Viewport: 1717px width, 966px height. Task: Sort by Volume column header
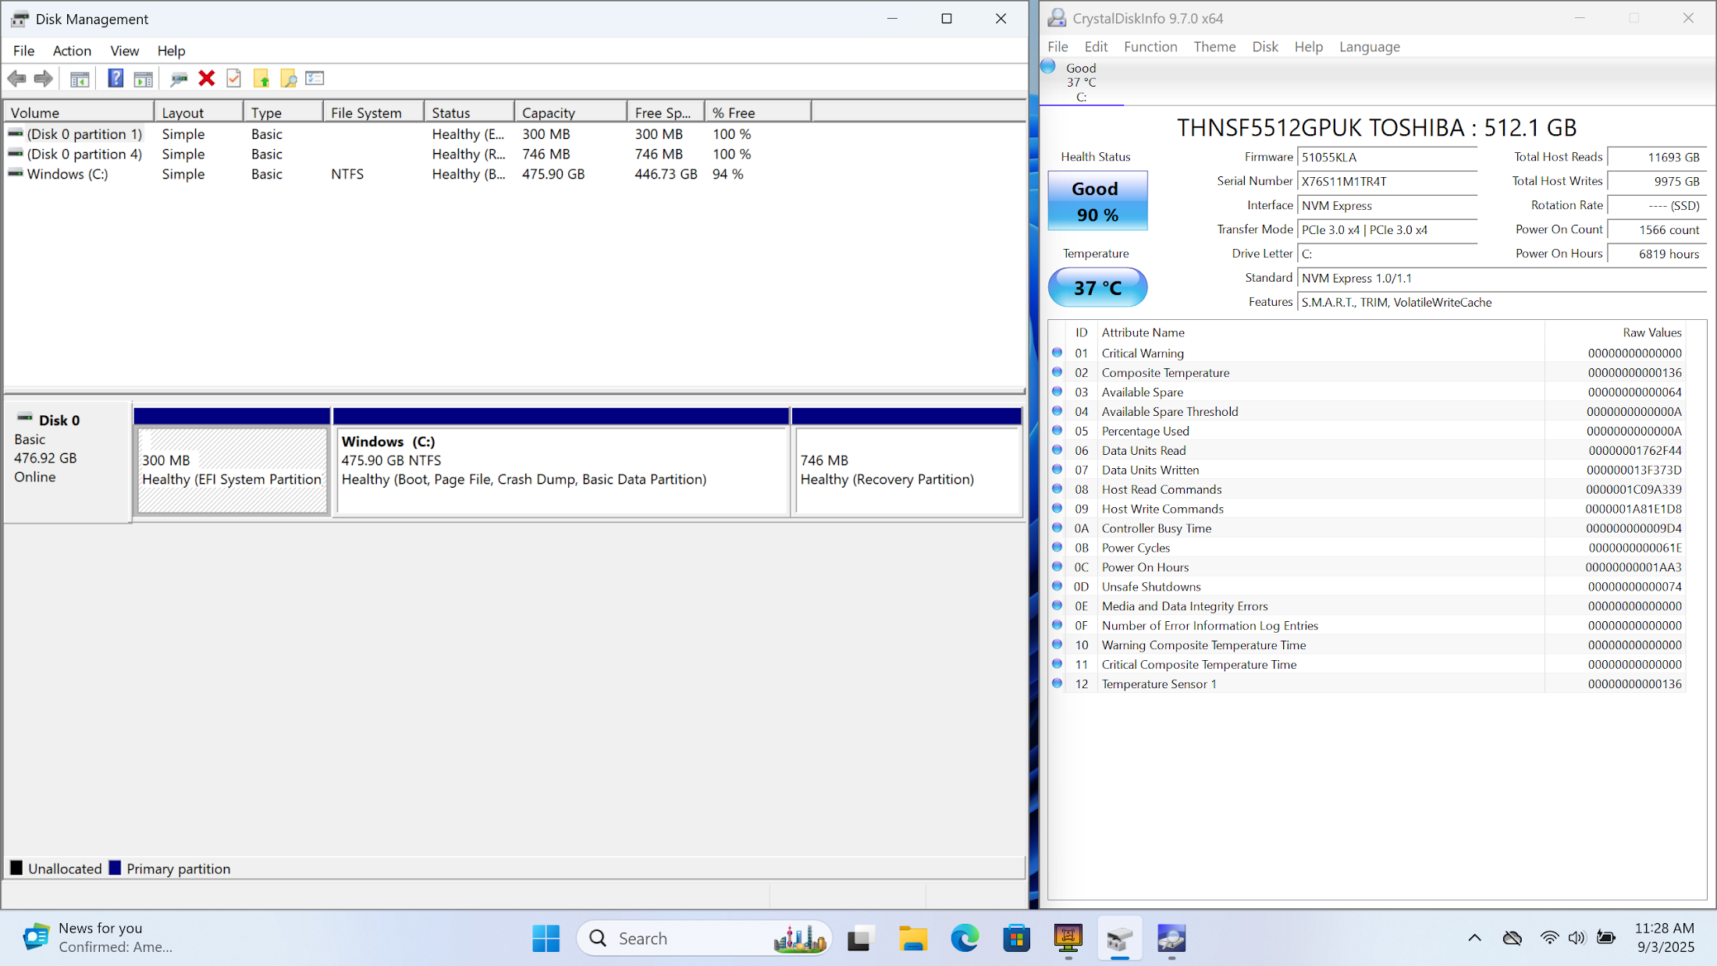79,112
